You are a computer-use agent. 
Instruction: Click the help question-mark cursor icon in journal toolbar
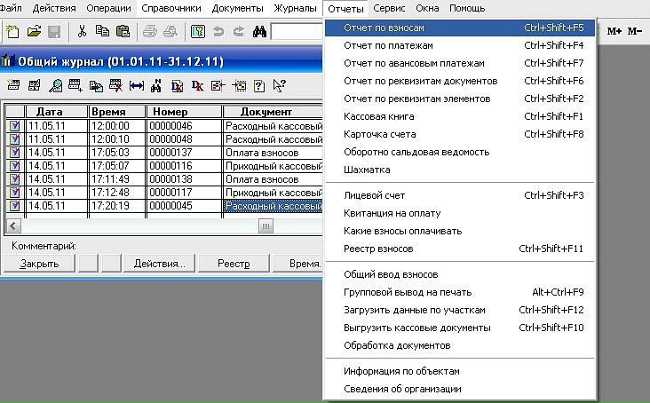(x=279, y=86)
